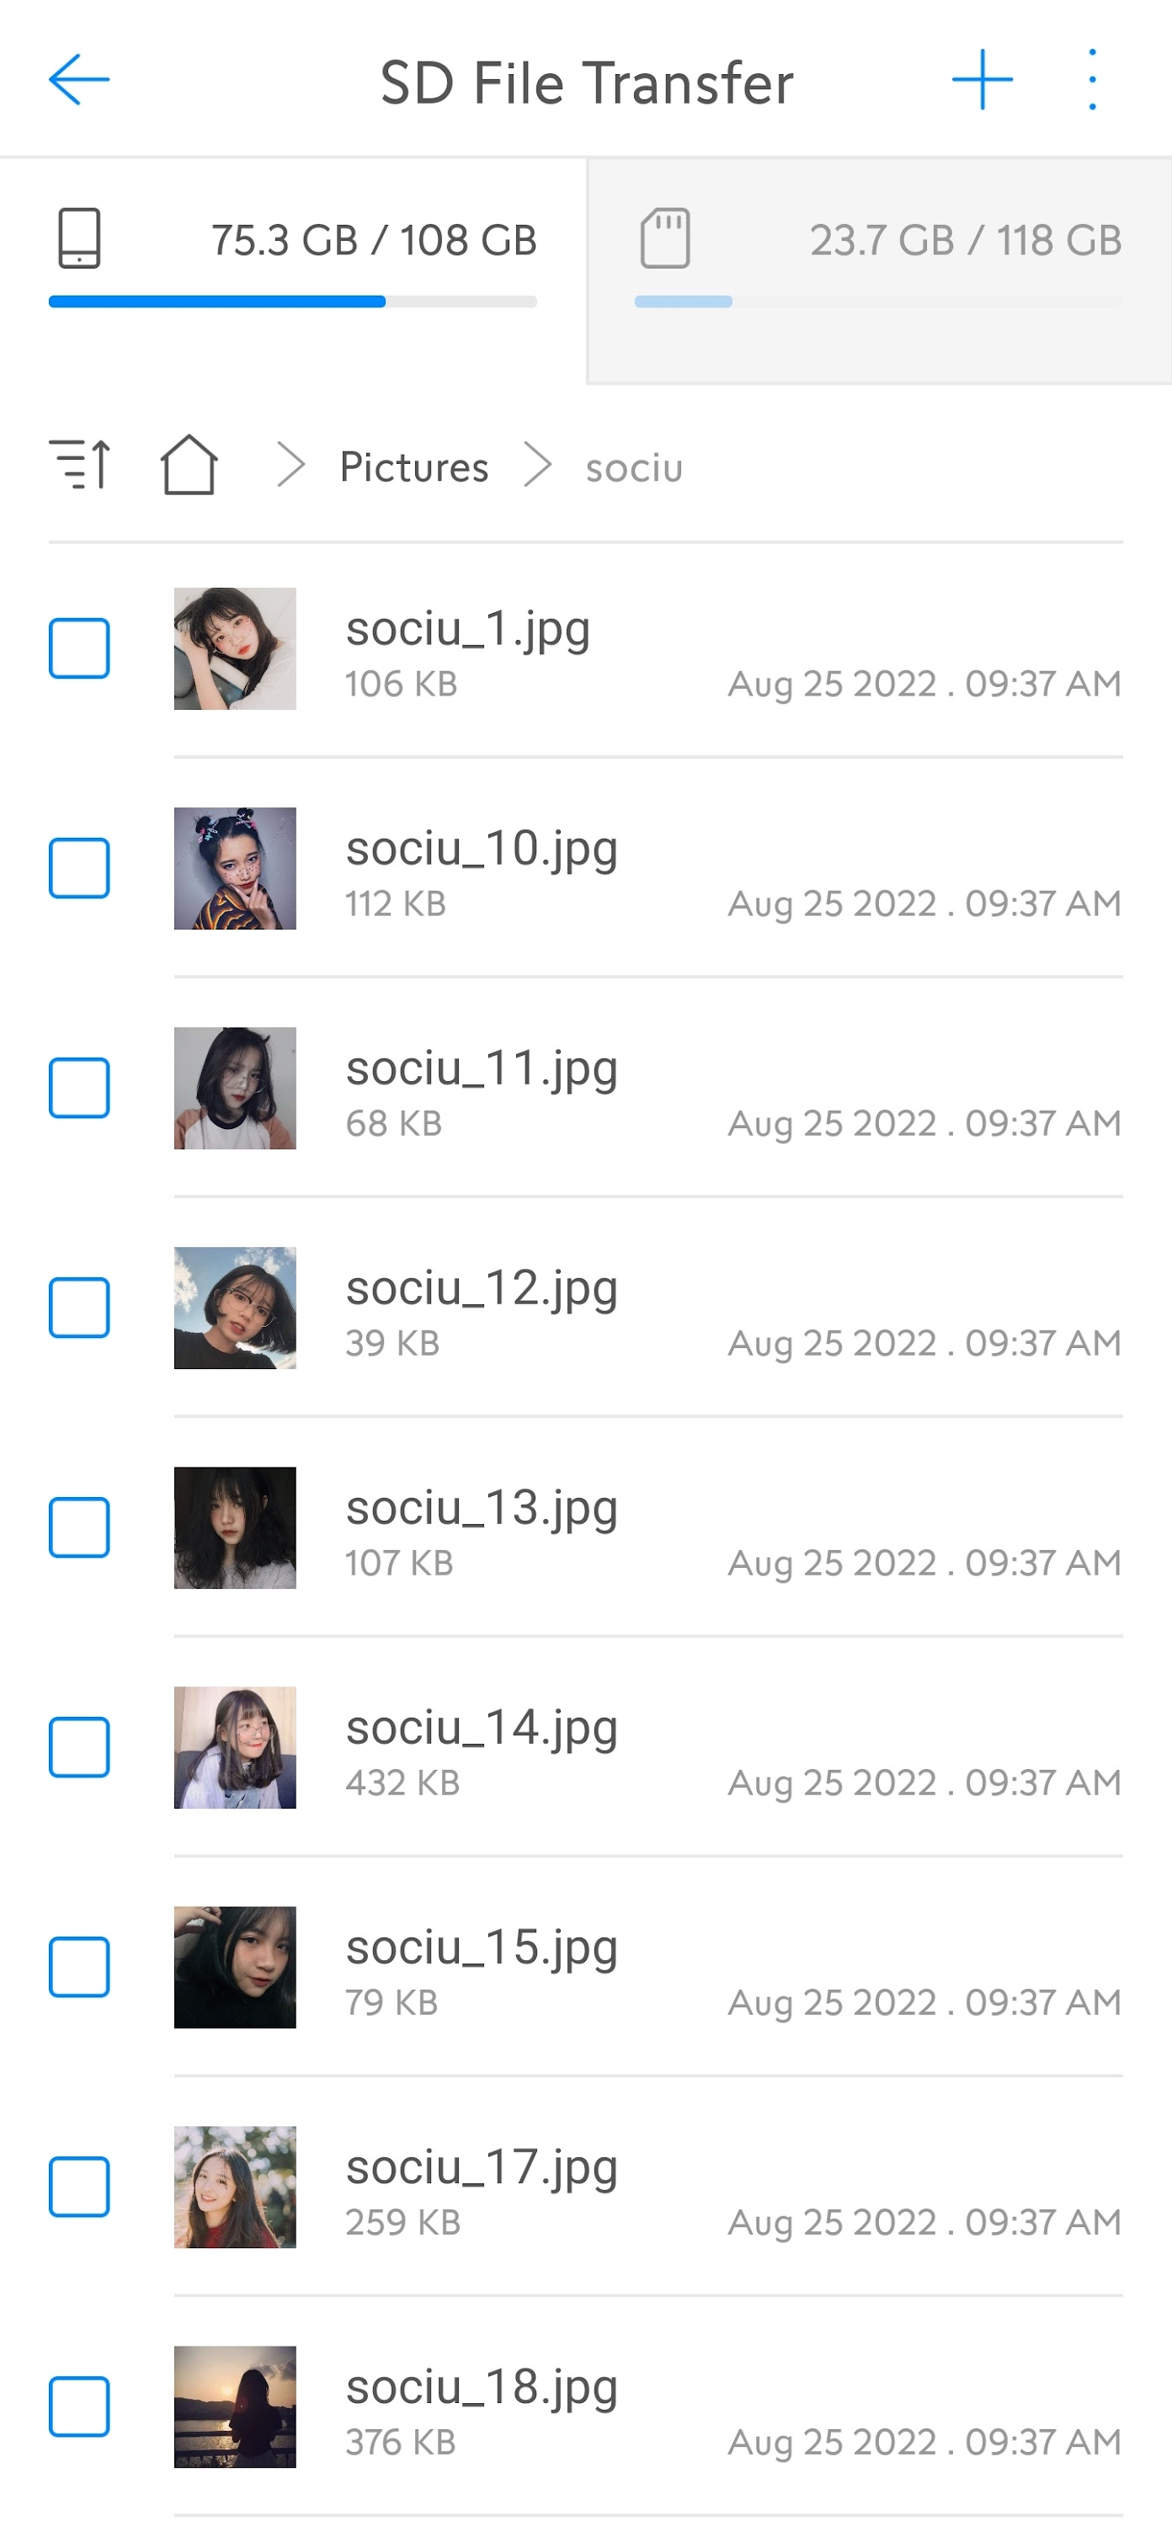
Task: Go to the home folder icon
Action: tap(189, 465)
